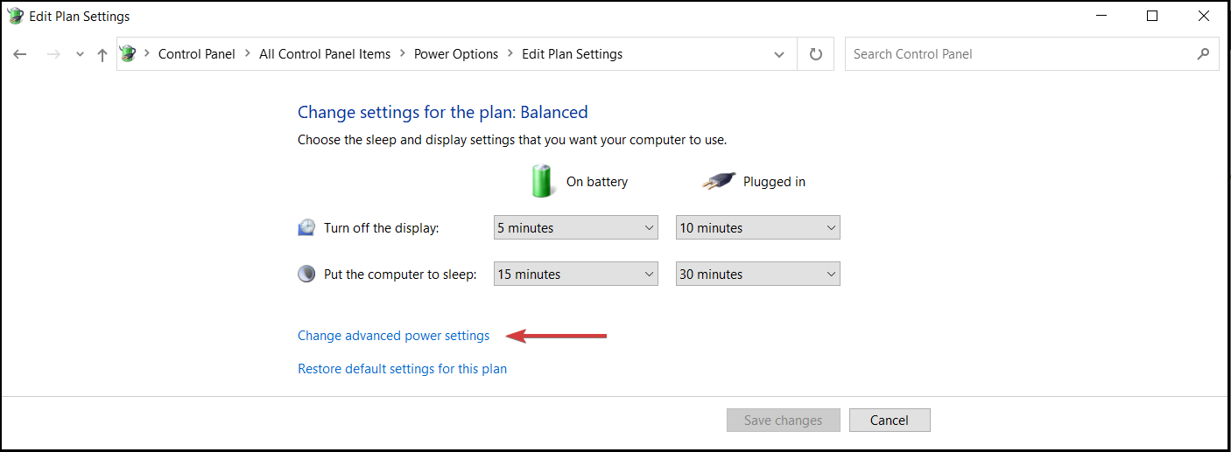
Task: Go up one level with Up arrow
Action: [102, 54]
